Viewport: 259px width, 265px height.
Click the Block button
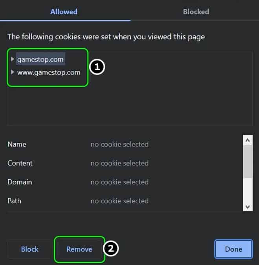[x=30, y=249]
